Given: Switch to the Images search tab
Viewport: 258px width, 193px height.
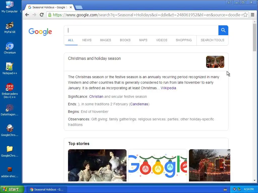Looking at the screenshot, I should [106, 40].
